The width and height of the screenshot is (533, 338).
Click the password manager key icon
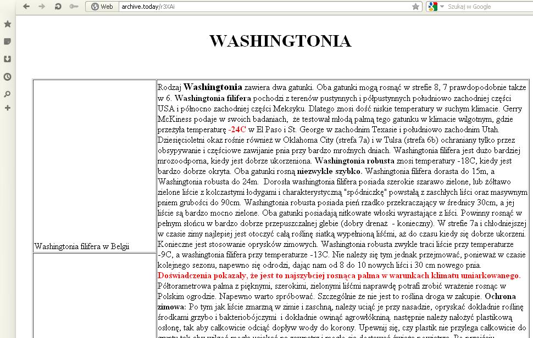tap(74, 7)
